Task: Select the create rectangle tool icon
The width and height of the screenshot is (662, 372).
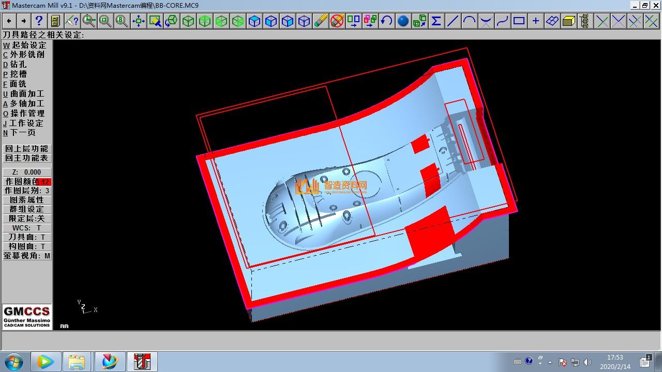Action: pos(519,21)
